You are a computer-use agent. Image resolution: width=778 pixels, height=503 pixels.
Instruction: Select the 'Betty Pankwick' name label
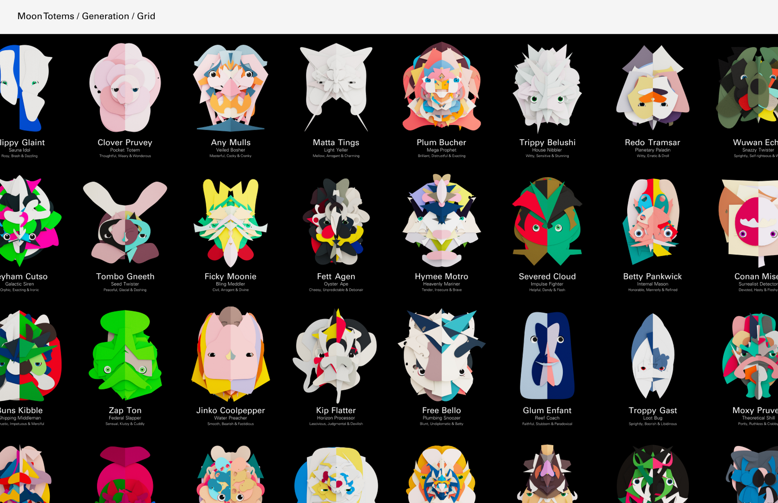click(x=653, y=276)
